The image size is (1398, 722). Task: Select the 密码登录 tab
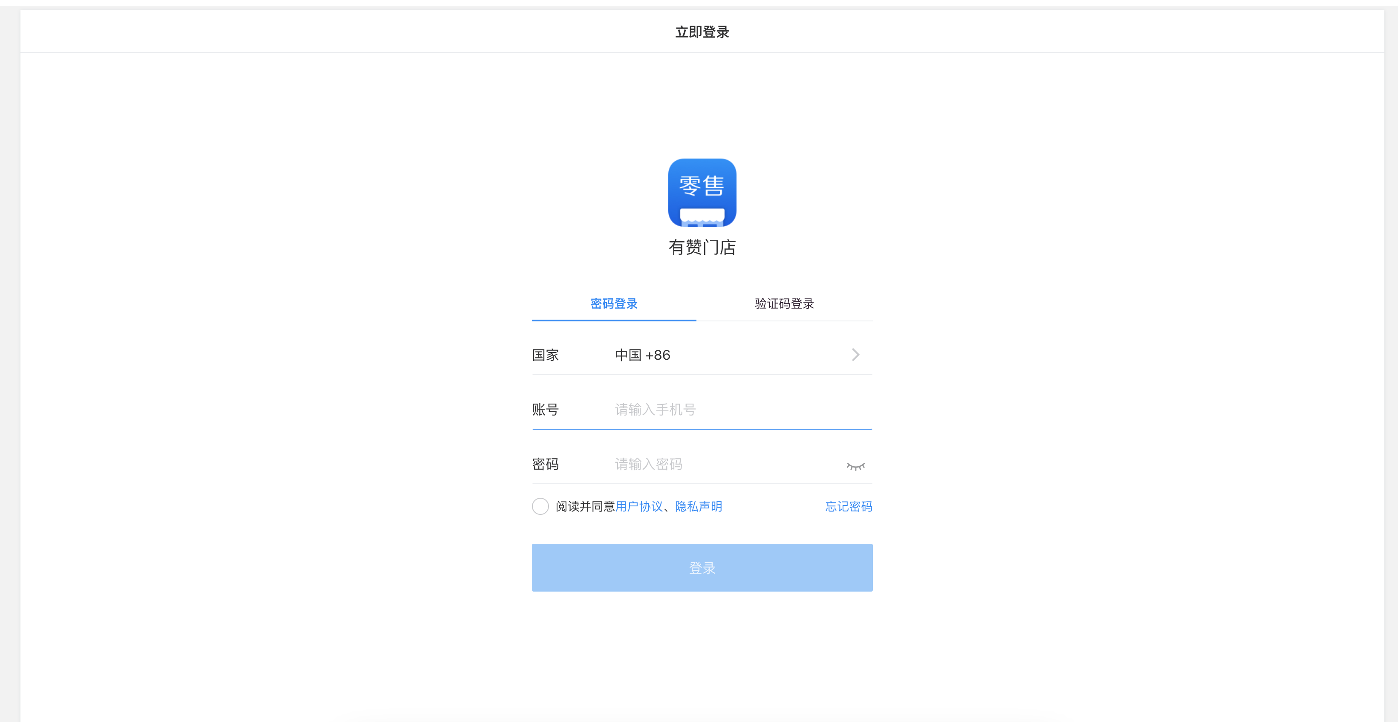coord(614,303)
